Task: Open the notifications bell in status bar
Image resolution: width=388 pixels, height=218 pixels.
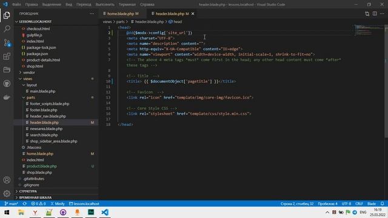Action: (383, 203)
